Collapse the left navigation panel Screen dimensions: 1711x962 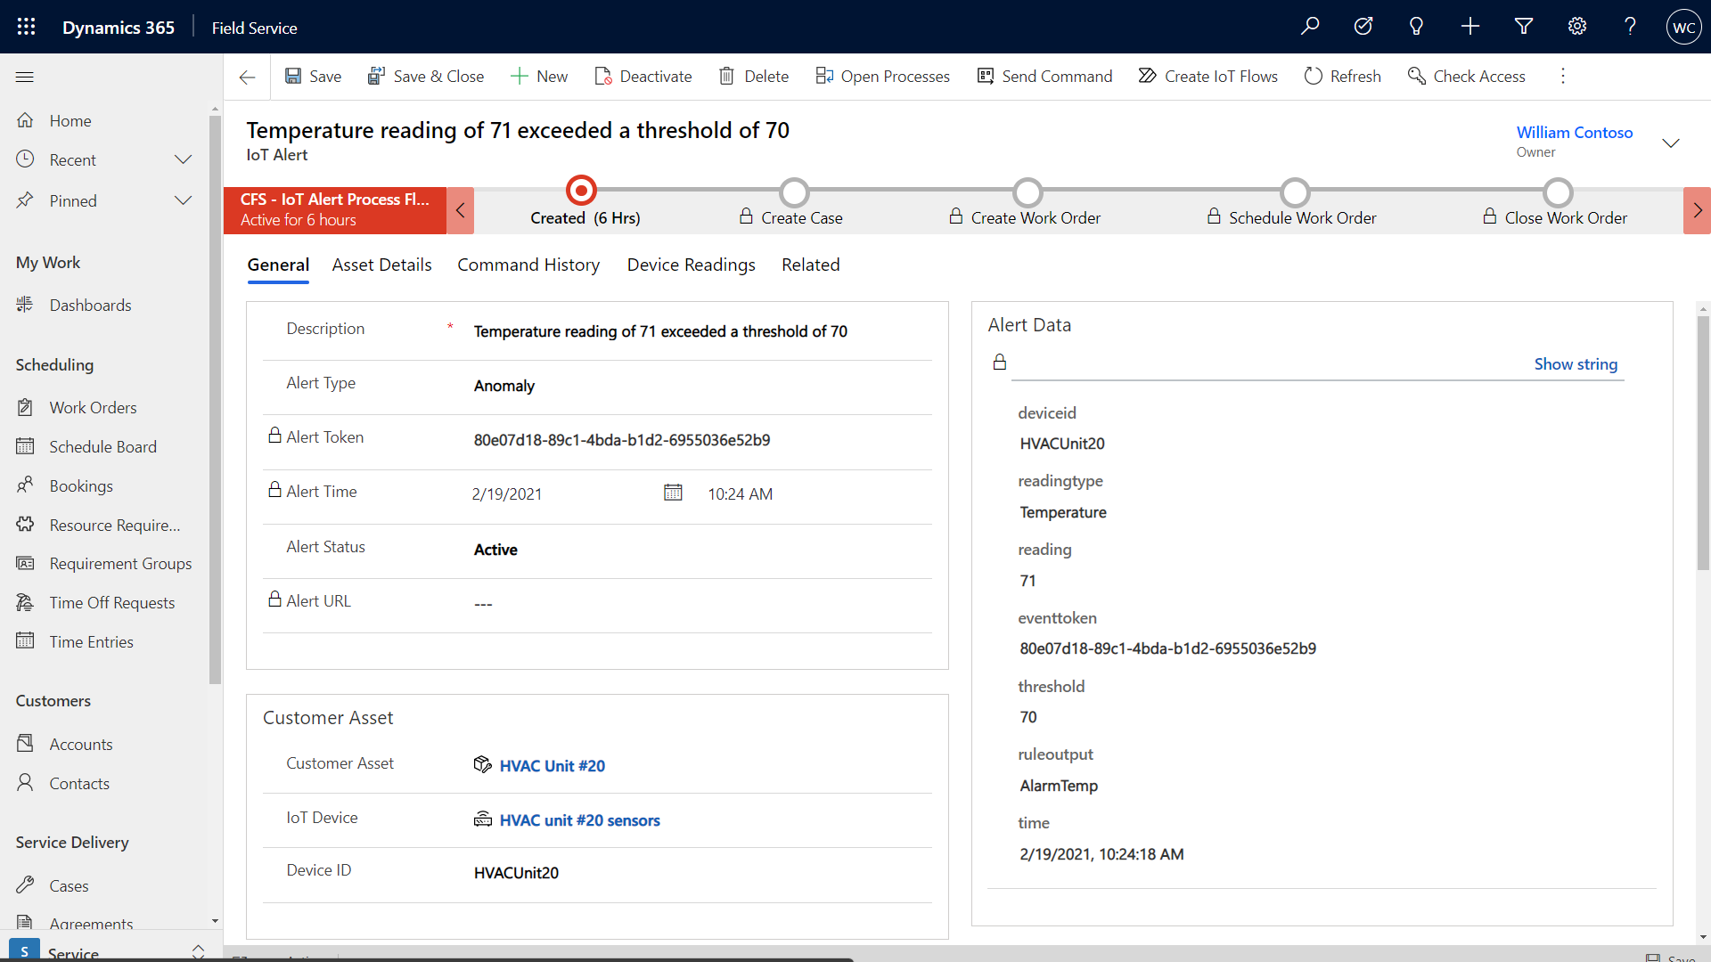23,75
